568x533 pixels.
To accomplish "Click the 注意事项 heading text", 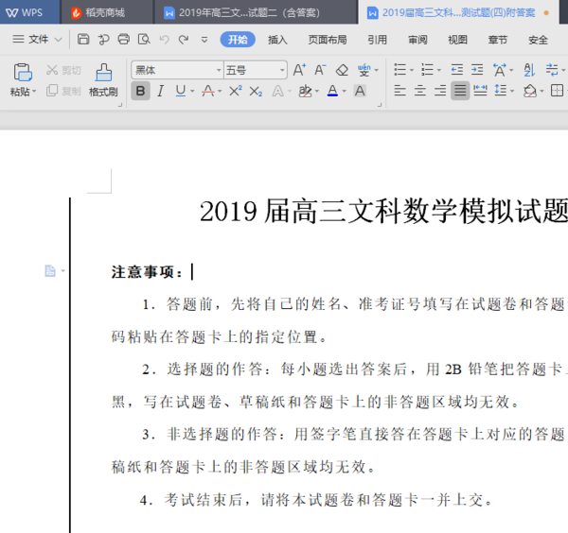I will [x=147, y=272].
